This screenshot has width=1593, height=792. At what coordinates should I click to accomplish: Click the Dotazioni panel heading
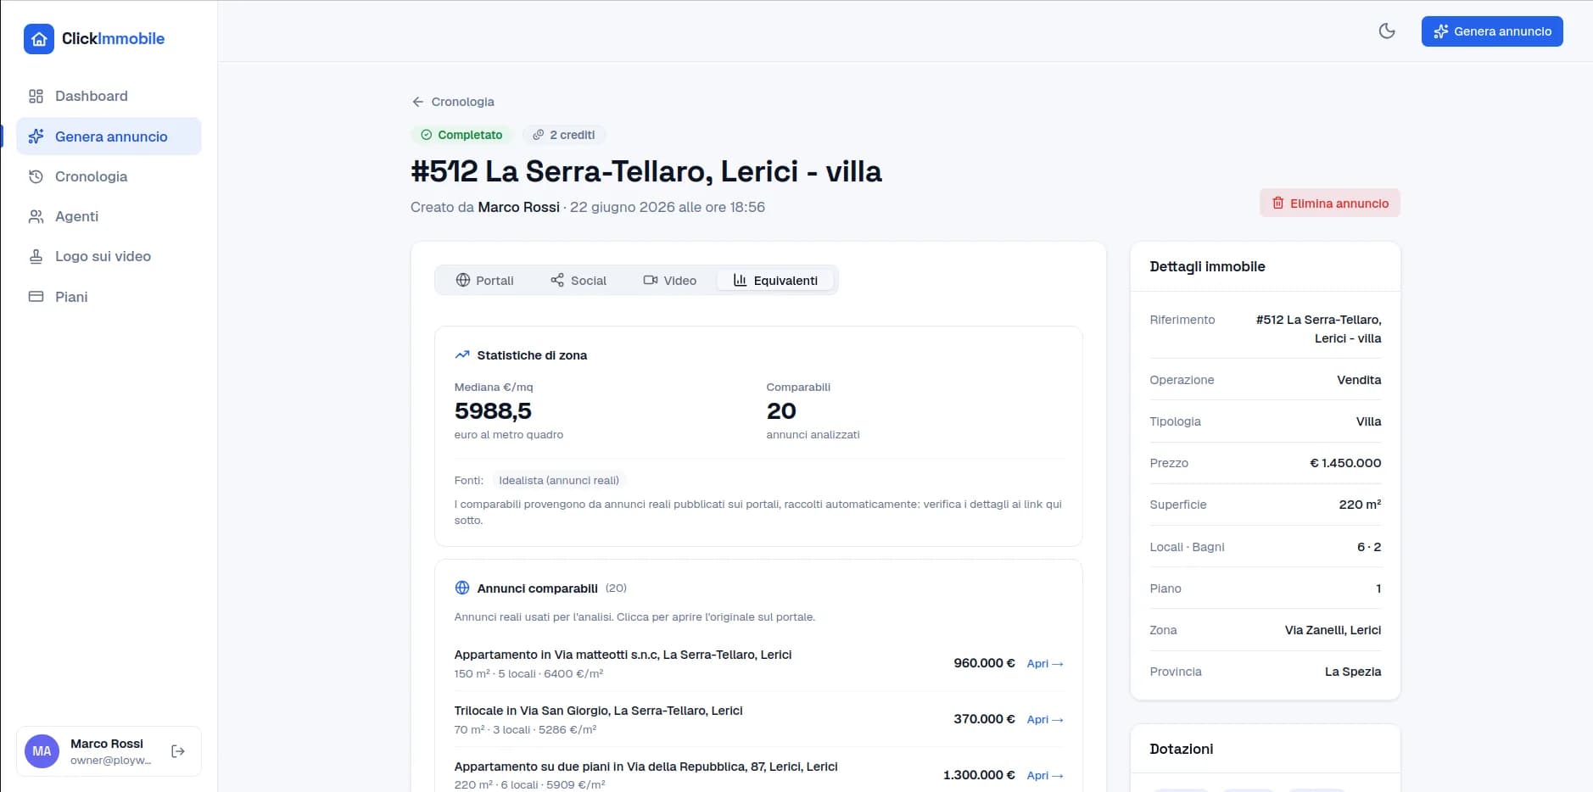(x=1181, y=749)
